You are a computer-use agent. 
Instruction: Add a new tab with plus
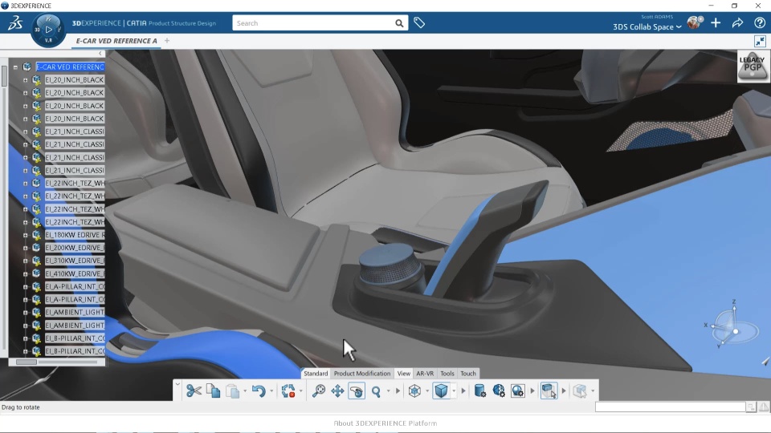tap(167, 41)
